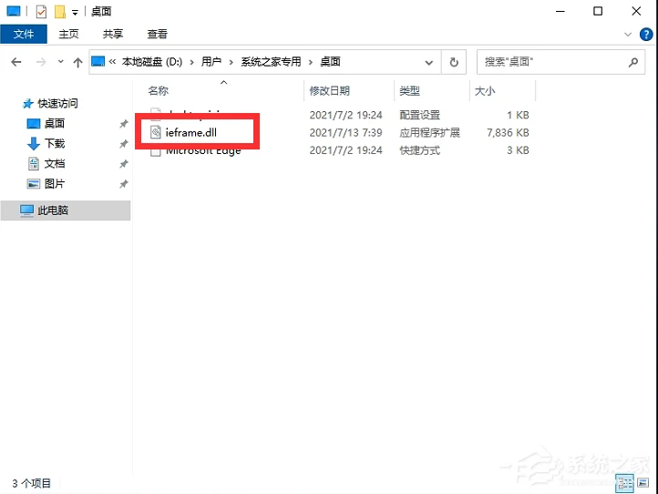Click the pin icon beside 桌面

123,124
